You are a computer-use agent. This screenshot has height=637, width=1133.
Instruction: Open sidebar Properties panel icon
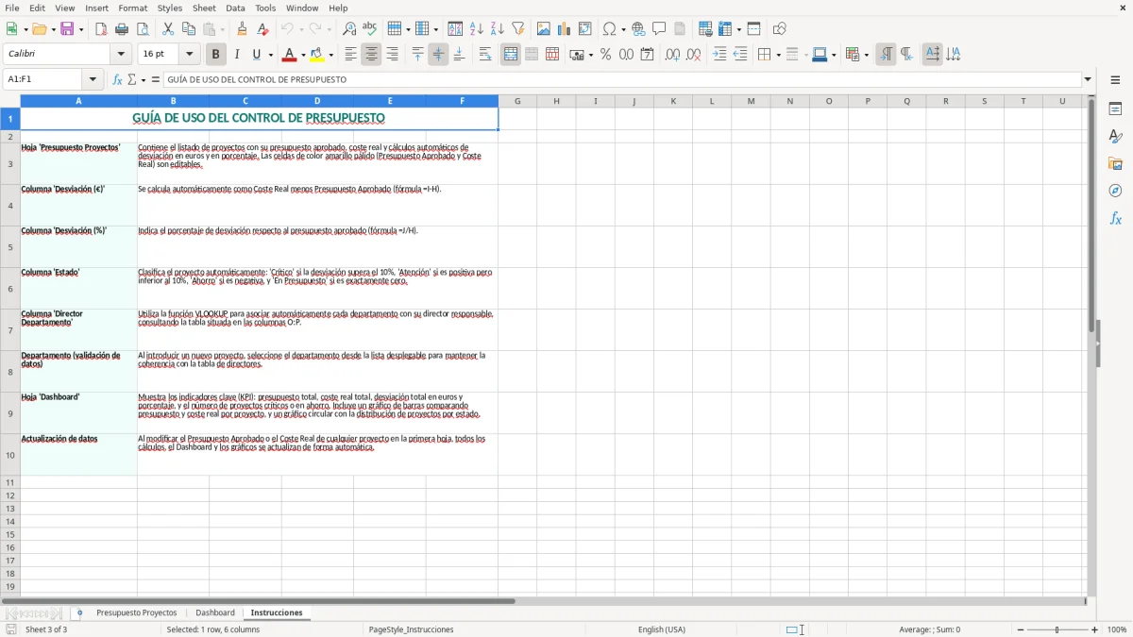[1115, 109]
